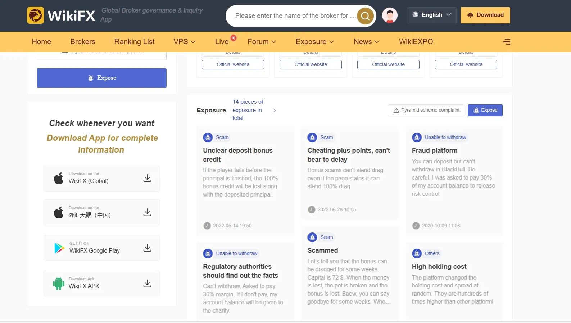The image size is (571, 323).
Task: Click warning triangle in Pyramid scheme complaint
Action: tap(396, 110)
